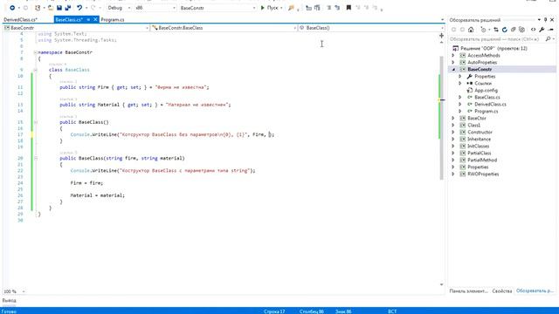Expand the Ссылки references node
The height and width of the screenshot is (314, 559).
pyautogui.click(x=460, y=84)
